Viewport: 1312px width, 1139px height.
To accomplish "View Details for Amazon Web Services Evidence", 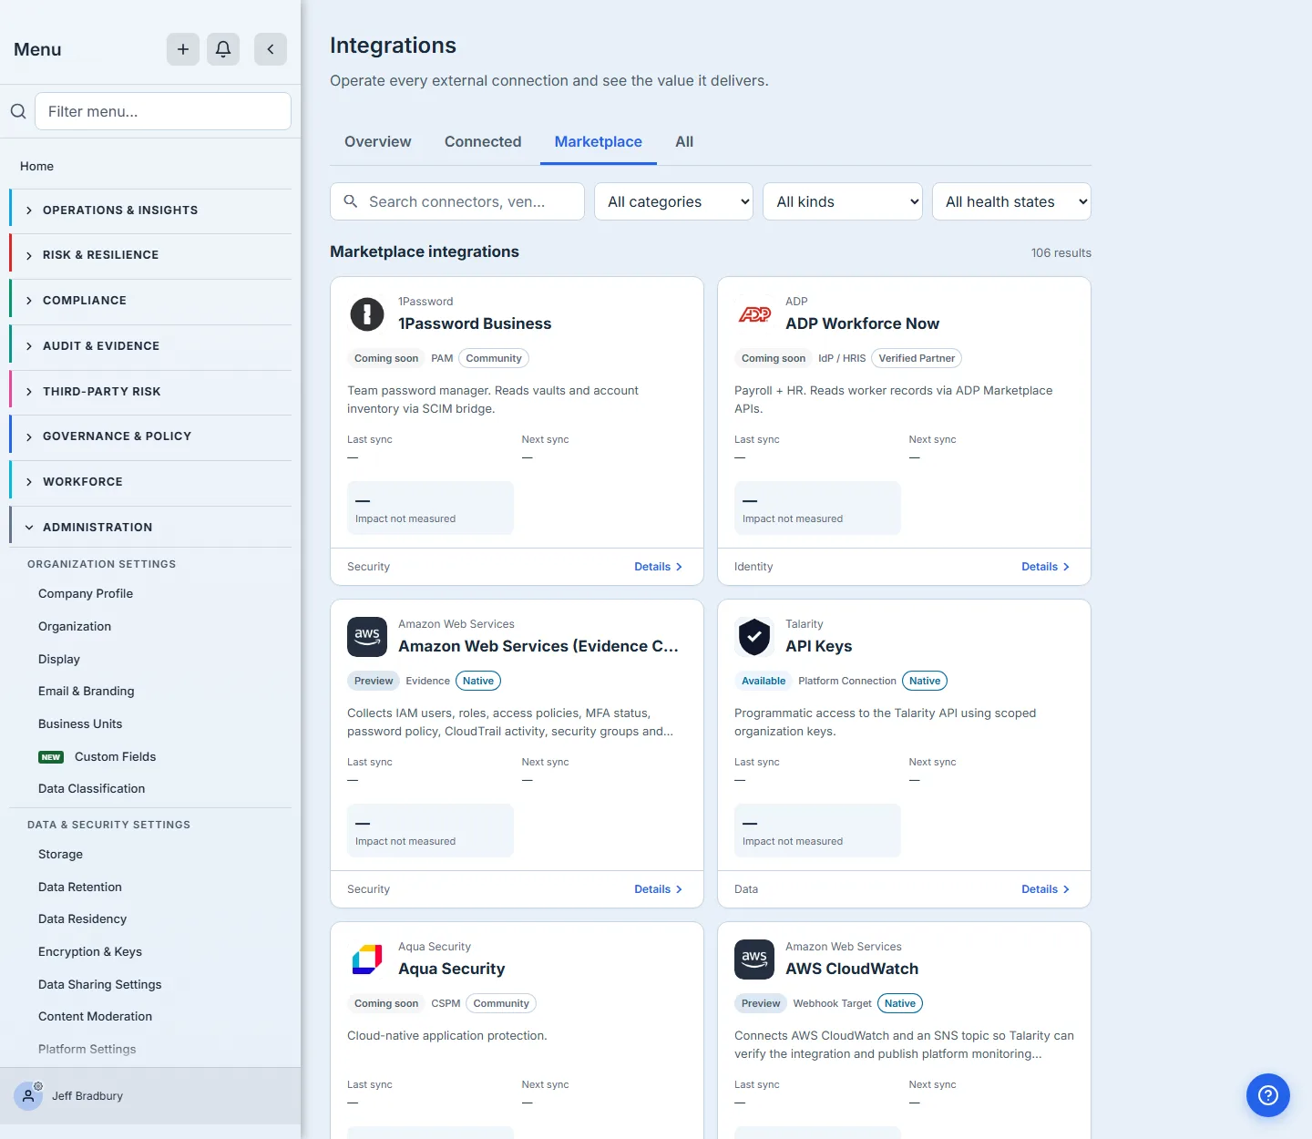I will point(659,889).
